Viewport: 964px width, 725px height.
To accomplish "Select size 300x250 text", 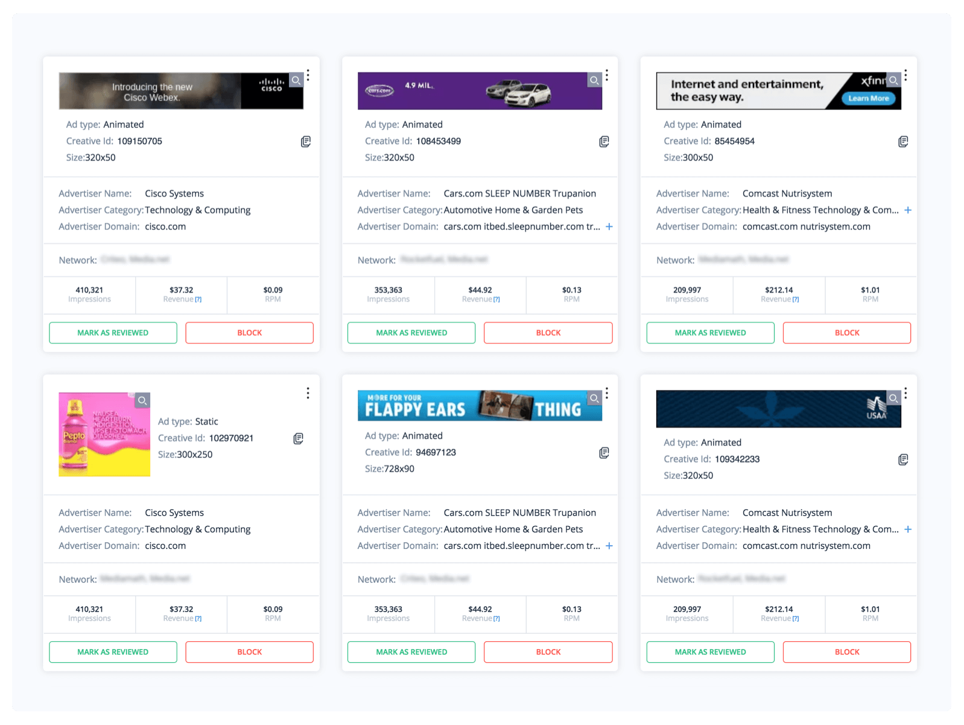I will [194, 455].
